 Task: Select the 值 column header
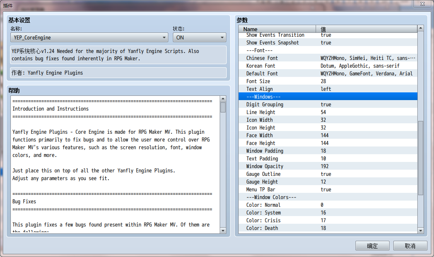(366, 29)
